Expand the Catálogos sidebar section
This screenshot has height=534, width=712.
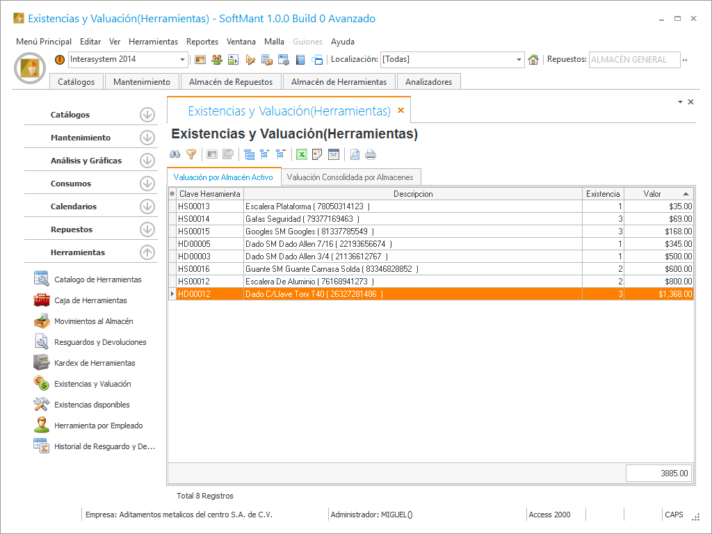click(147, 115)
